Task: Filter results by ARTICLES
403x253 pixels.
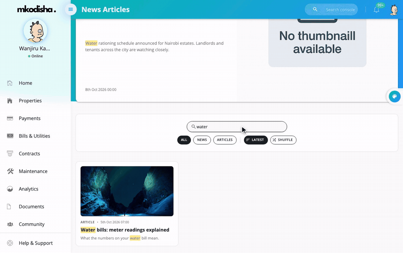Action: coord(225,140)
